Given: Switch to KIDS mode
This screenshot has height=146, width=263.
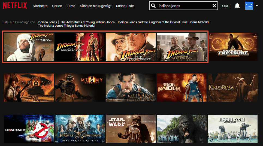Looking at the screenshot, I should pyautogui.click(x=225, y=6).
